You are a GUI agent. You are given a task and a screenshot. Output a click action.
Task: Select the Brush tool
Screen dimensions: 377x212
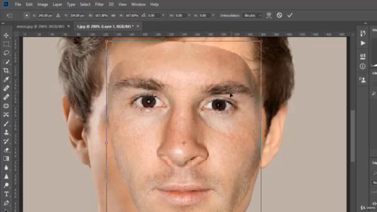coord(6,124)
